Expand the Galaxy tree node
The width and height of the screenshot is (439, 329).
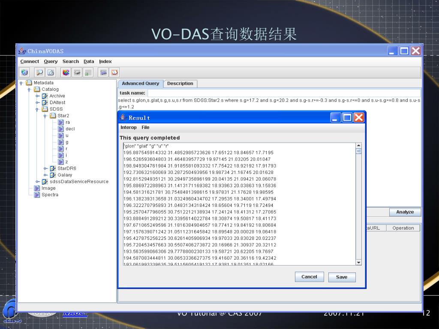click(45, 175)
